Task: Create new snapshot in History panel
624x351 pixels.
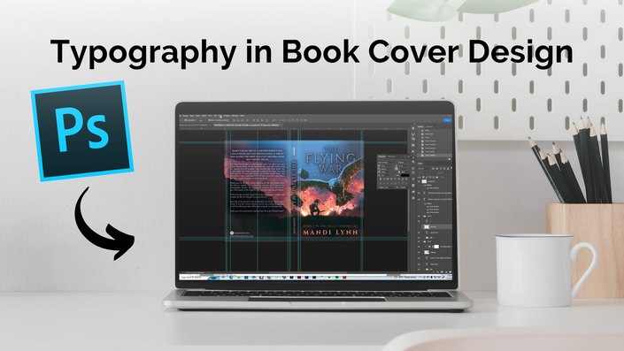Action: click(450, 159)
